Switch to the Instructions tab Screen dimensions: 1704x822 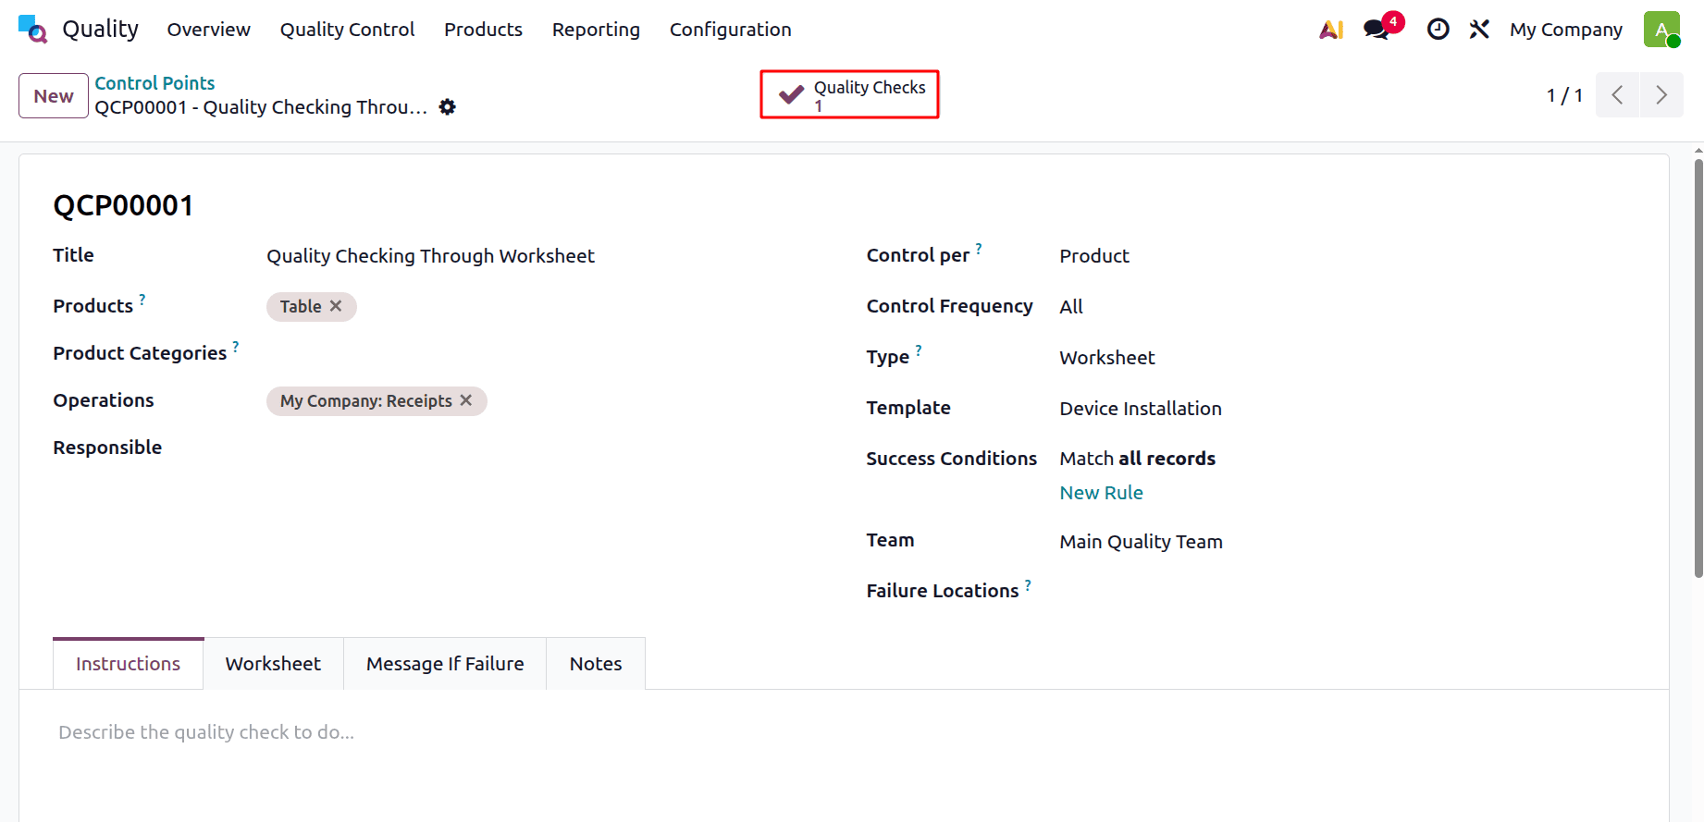(128, 664)
